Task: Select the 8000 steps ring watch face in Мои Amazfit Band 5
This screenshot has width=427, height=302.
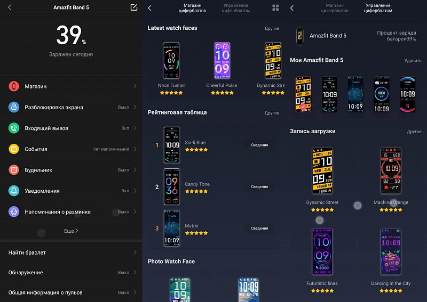Action: pyautogui.click(x=382, y=94)
